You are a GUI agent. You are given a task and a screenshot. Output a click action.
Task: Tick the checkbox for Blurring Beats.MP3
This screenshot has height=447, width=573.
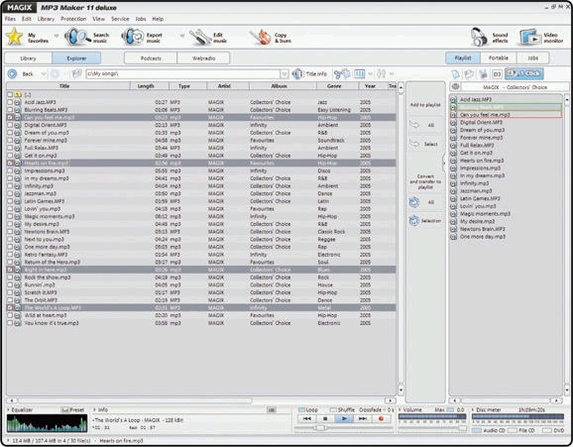10,110
